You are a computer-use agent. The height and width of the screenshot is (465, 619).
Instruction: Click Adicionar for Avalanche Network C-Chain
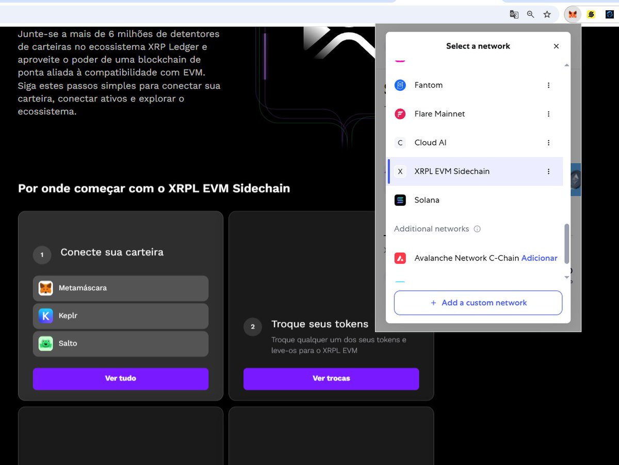click(x=539, y=258)
